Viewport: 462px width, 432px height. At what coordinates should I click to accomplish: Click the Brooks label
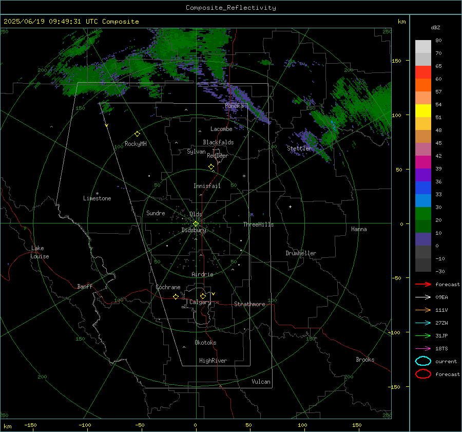coord(365,360)
